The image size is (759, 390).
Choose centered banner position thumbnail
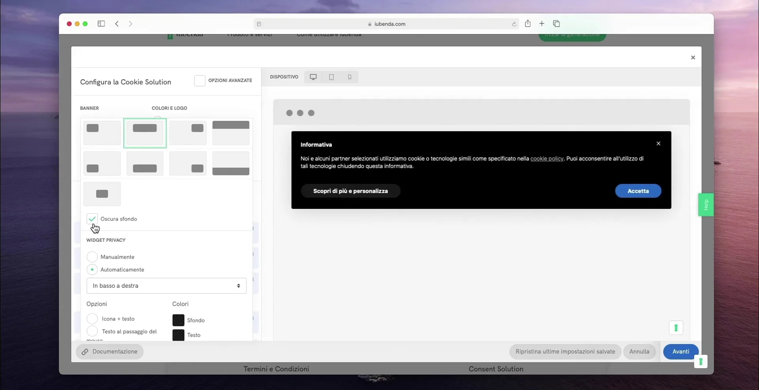click(x=102, y=194)
